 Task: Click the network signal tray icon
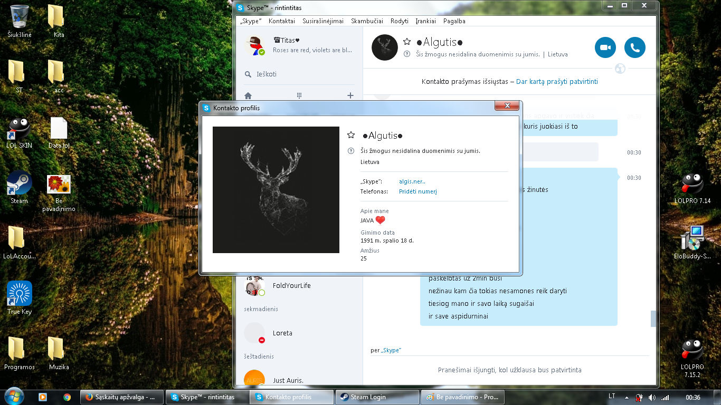[x=665, y=397]
